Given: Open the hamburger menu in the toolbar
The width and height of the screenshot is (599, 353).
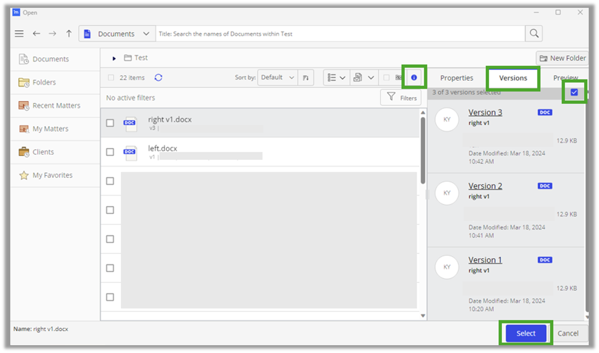Looking at the screenshot, I should pyautogui.click(x=19, y=33).
